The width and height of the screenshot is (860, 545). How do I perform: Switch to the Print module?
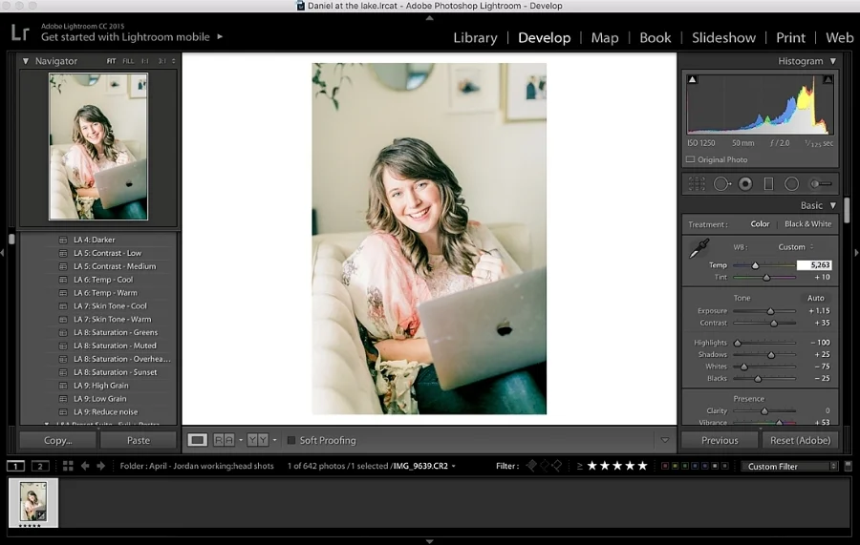790,38
